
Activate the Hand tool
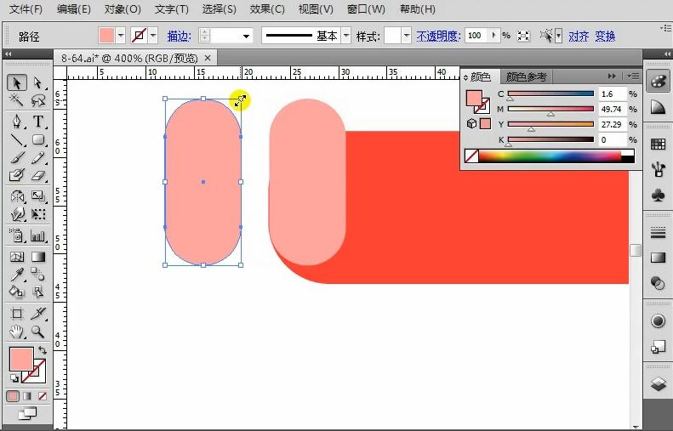pyautogui.click(x=17, y=332)
